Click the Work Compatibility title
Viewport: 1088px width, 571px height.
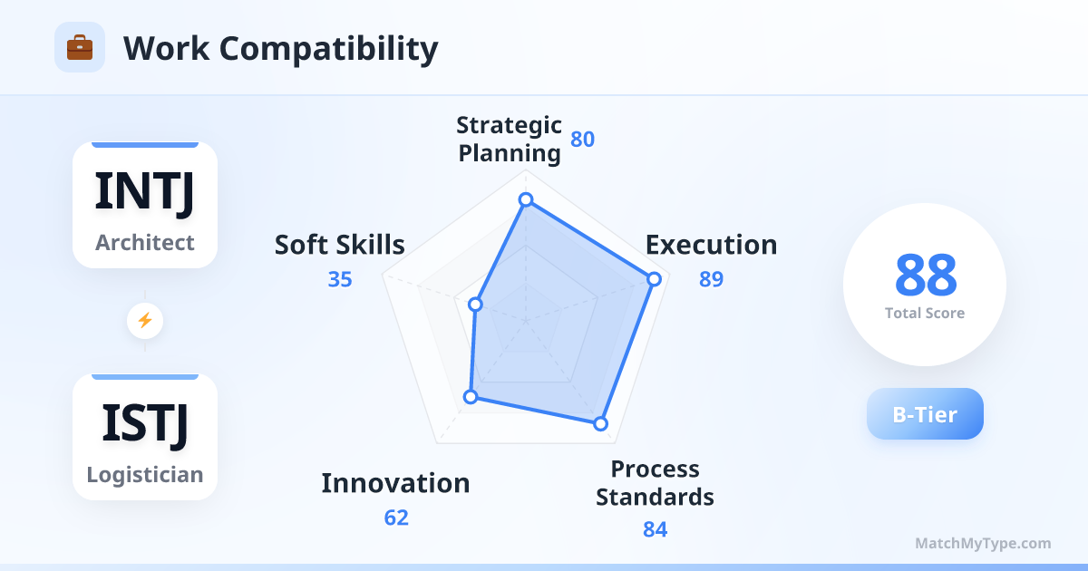[x=280, y=48]
